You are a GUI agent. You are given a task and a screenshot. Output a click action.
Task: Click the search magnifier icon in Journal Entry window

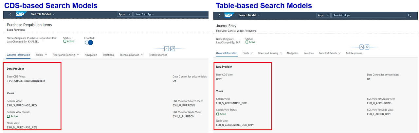[409, 15]
